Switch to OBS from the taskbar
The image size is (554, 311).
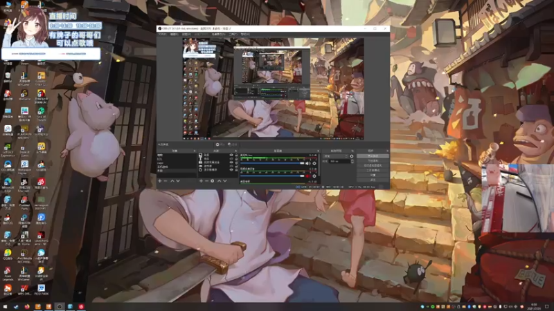pyautogui.click(x=60, y=307)
